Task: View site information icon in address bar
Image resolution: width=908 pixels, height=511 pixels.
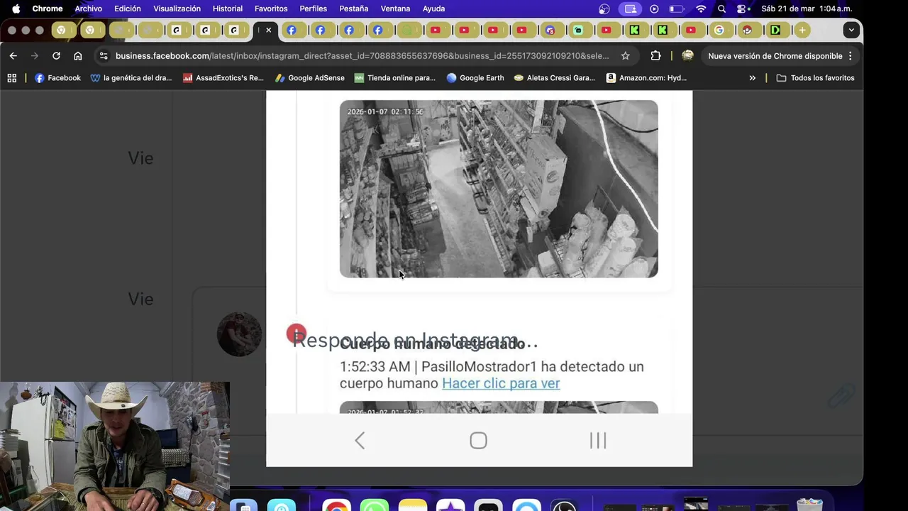Action: click(x=104, y=56)
